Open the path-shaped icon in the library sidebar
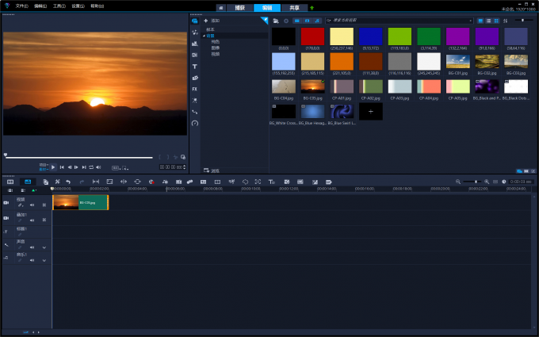 point(194,112)
